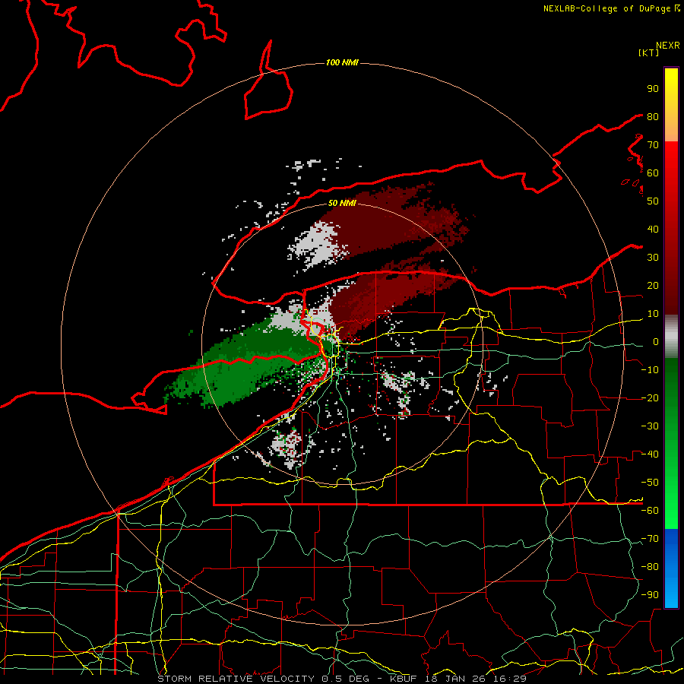
Task: Click the 0 value on the velocity scale
Action: [656, 342]
